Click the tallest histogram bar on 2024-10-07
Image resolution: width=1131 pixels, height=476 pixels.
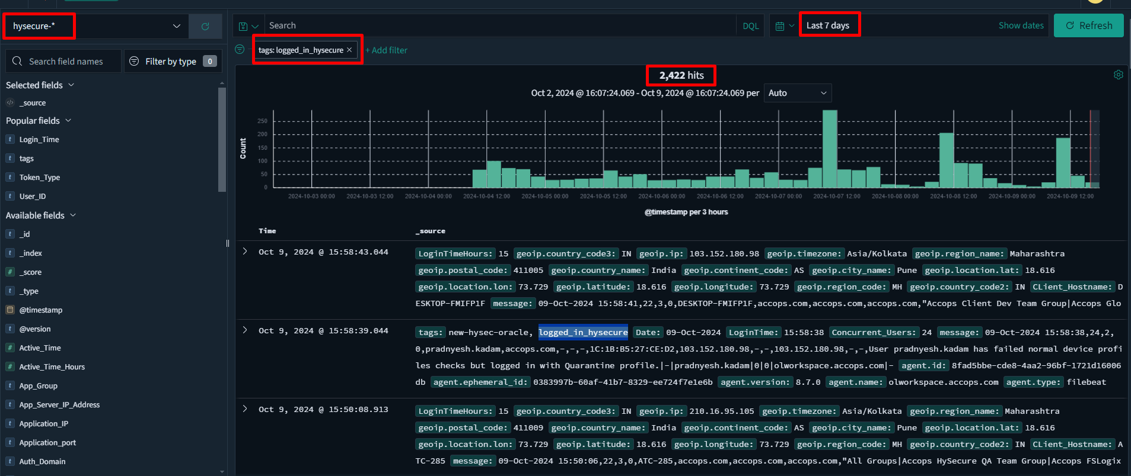coord(830,149)
